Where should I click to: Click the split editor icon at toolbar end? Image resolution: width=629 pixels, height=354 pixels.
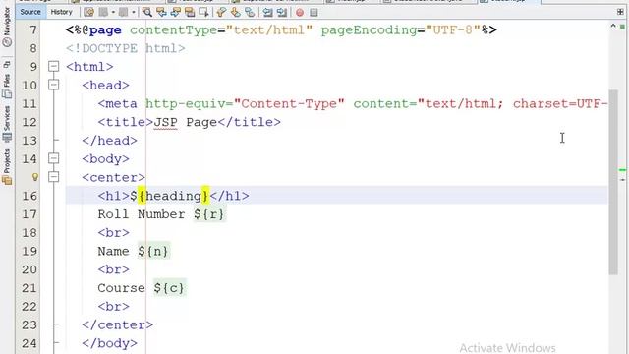tap(620, 12)
